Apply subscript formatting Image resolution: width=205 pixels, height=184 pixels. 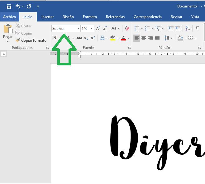point(86,38)
